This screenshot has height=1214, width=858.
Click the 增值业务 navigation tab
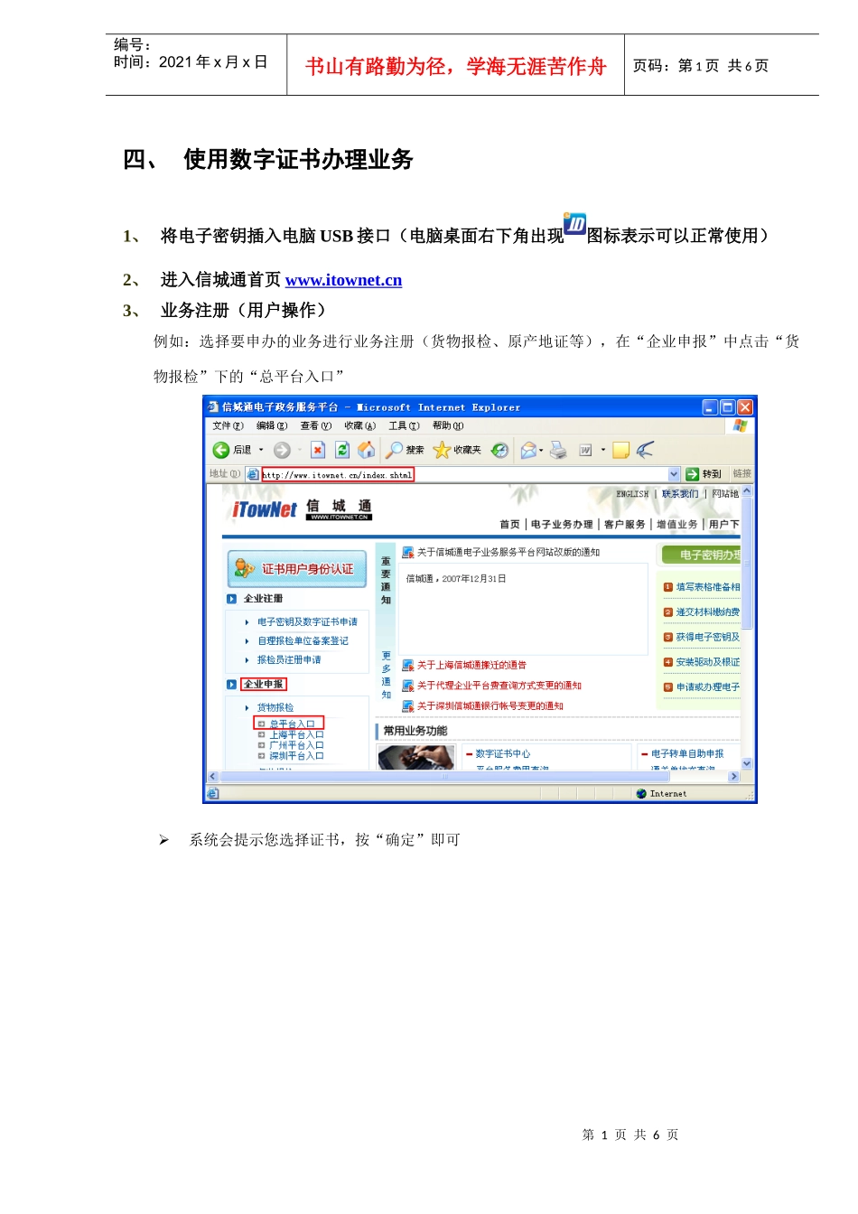[676, 525]
